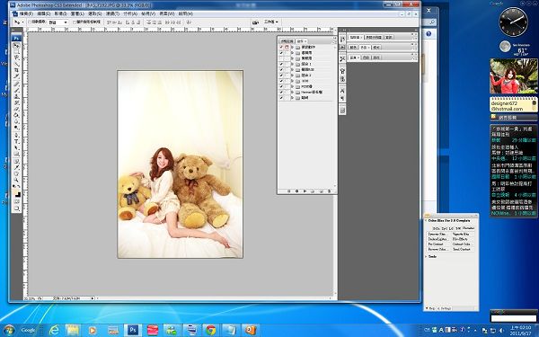Open the auto-select 群組 dropdown
The image size is (539, 337).
pos(57,22)
